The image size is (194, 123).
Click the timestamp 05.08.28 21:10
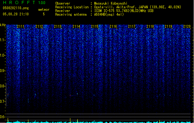16,14
